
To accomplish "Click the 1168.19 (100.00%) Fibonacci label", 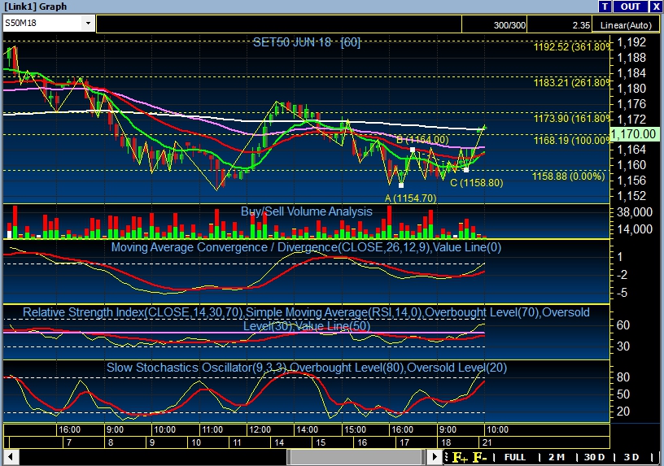I will [x=572, y=140].
